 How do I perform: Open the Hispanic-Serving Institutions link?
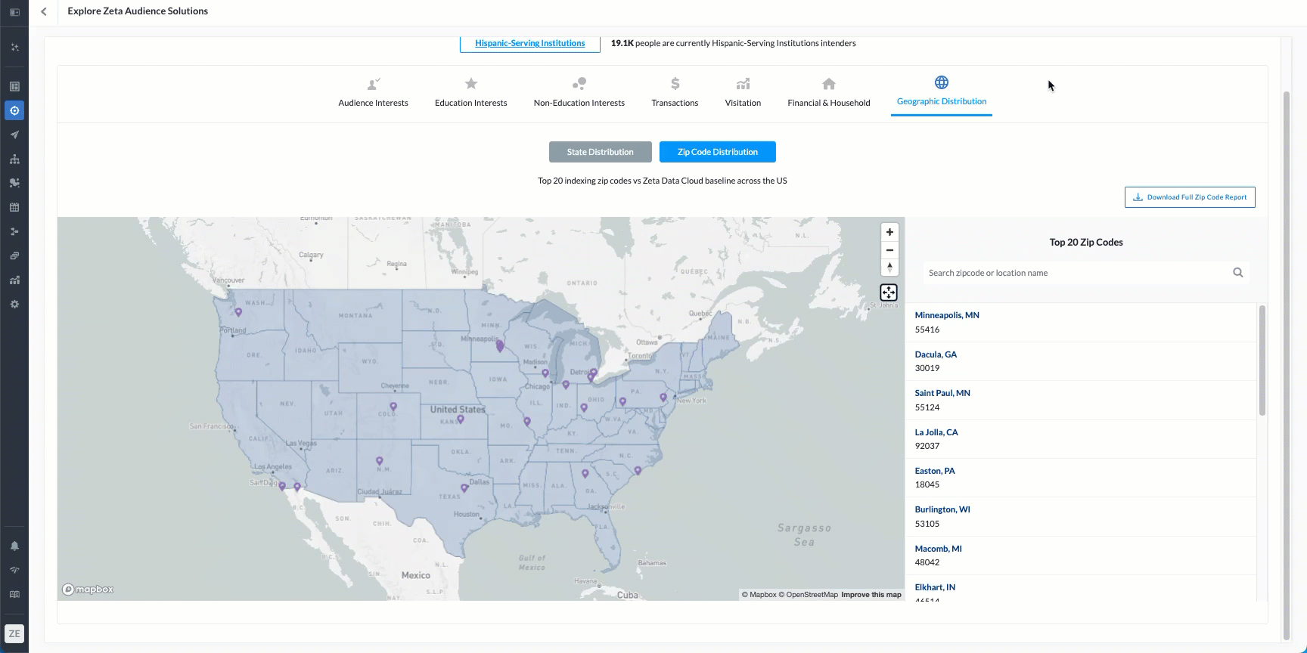(x=529, y=44)
